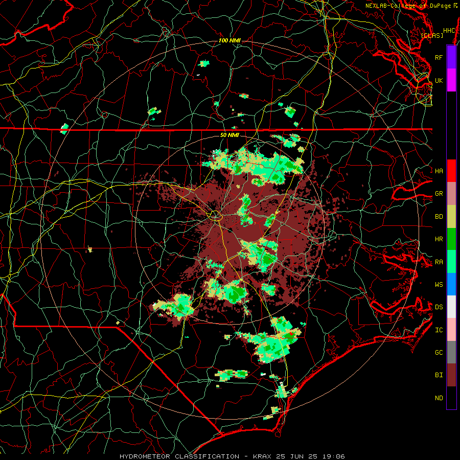Image resolution: width=460 pixels, height=460 pixels.
Task: Click the WS blue legend swatch
Action: point(451,284)
